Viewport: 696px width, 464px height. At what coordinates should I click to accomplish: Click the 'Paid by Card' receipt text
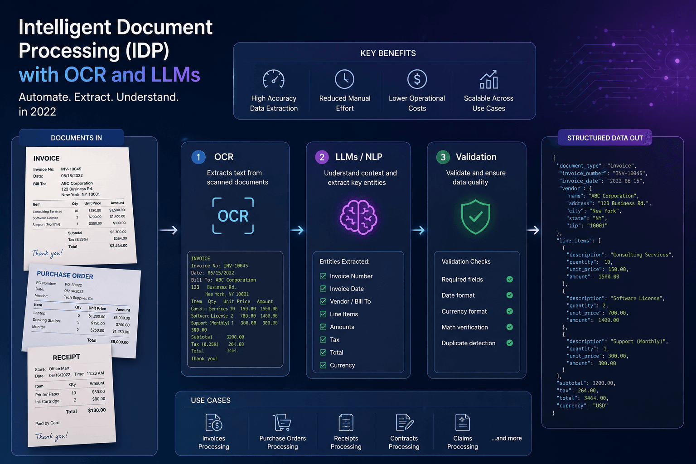[x=47, y=423]
